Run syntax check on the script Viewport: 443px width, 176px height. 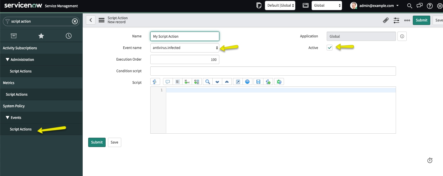[268, 81]
